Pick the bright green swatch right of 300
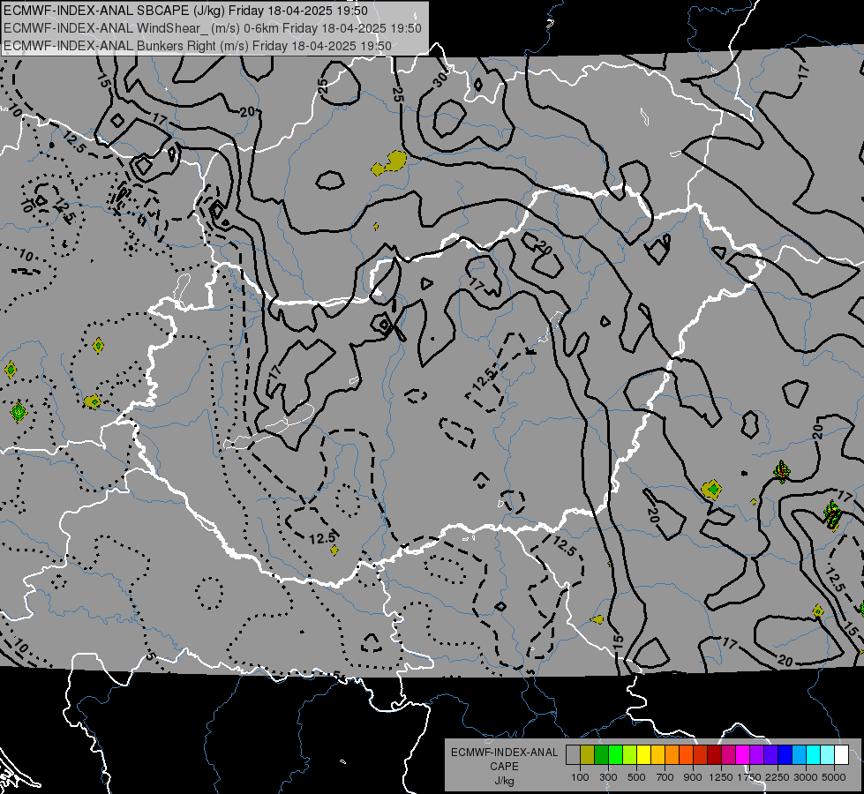The image size is (864, 794). 615,755
